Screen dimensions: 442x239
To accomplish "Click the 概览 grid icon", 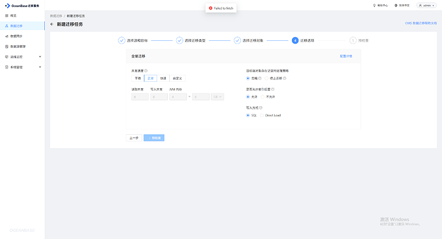I will coord(6,16).
